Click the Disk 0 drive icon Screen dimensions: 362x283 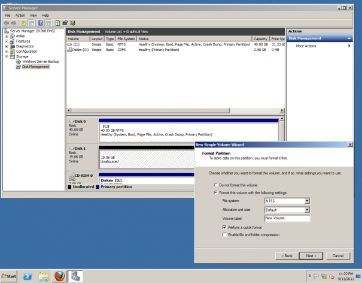[x=72, y=121]
